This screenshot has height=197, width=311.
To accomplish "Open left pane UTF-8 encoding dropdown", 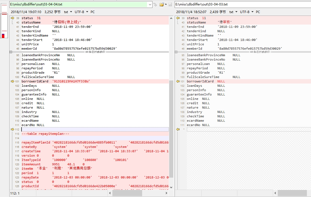I will pos(81,12).
